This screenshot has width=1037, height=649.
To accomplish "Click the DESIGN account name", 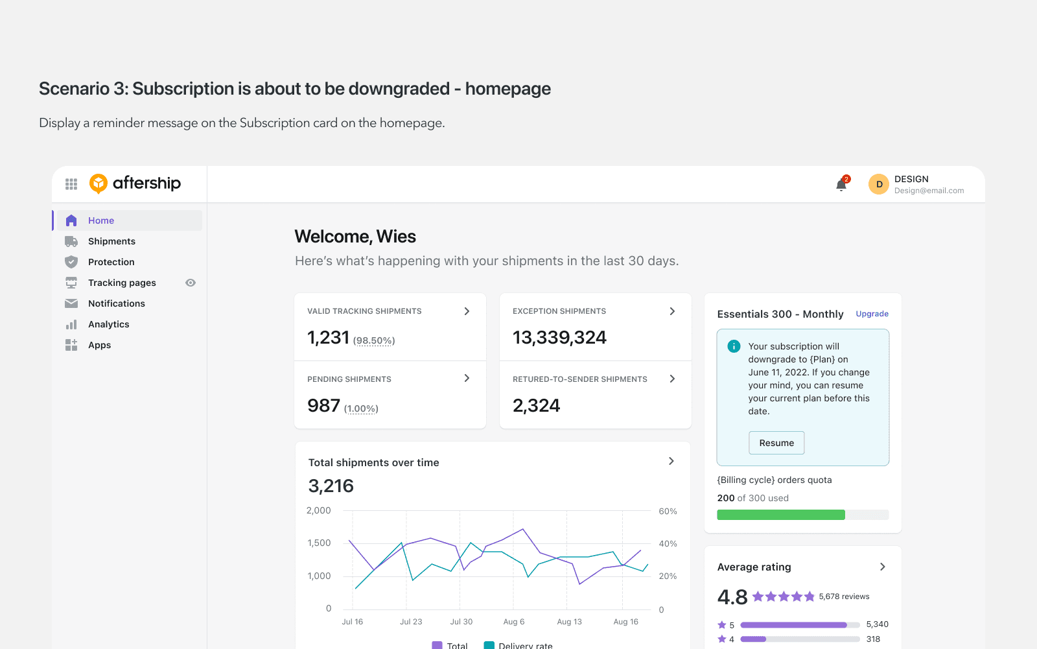I will tap(911, 179).
